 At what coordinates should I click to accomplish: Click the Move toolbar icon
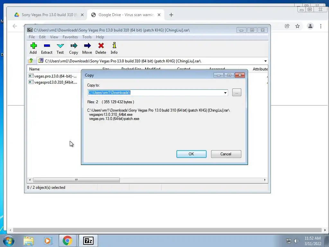[x=87, y=48]
